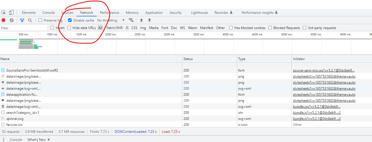The image size is (372, 142).
Task: Filter requests by Doc
Action: point(174,28)
